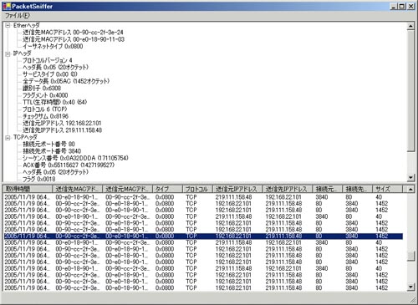Collapse the IPヘッダ tree node

click(x=8, y=53)
